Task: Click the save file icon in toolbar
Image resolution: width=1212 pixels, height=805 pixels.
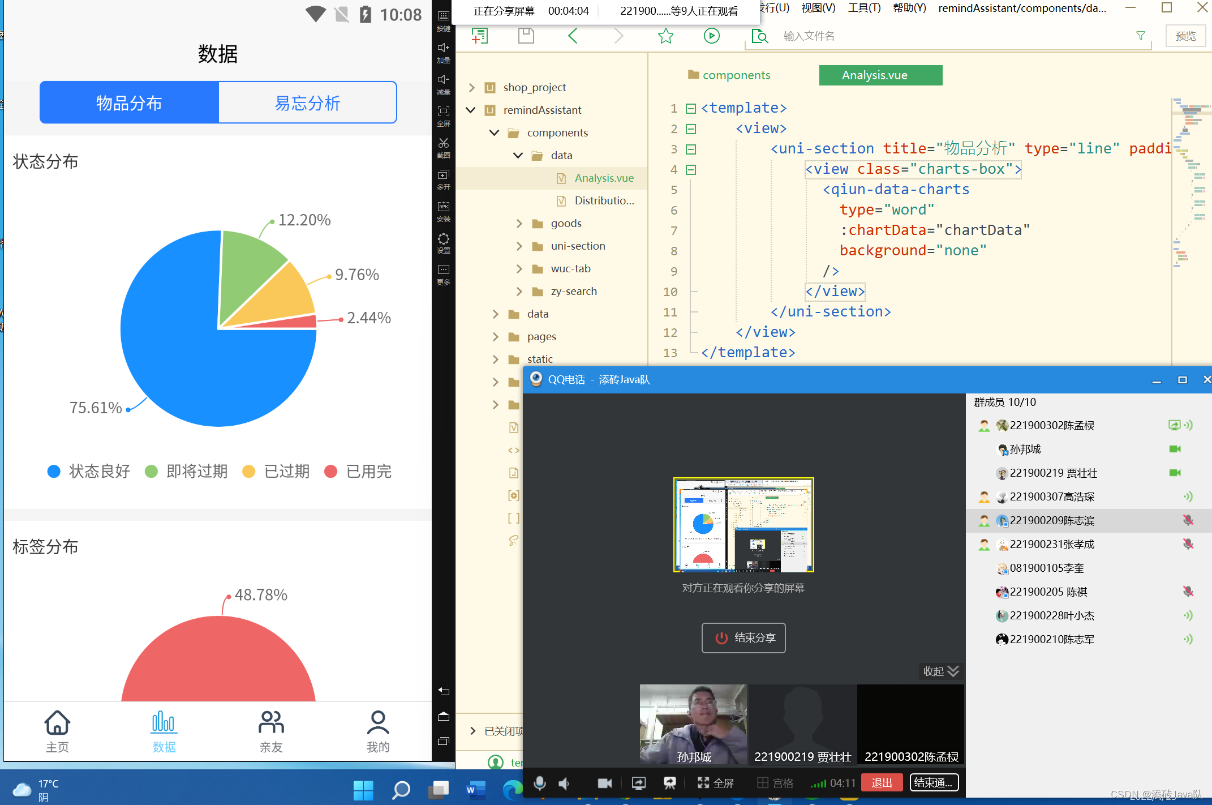Action: click(526, 36)
